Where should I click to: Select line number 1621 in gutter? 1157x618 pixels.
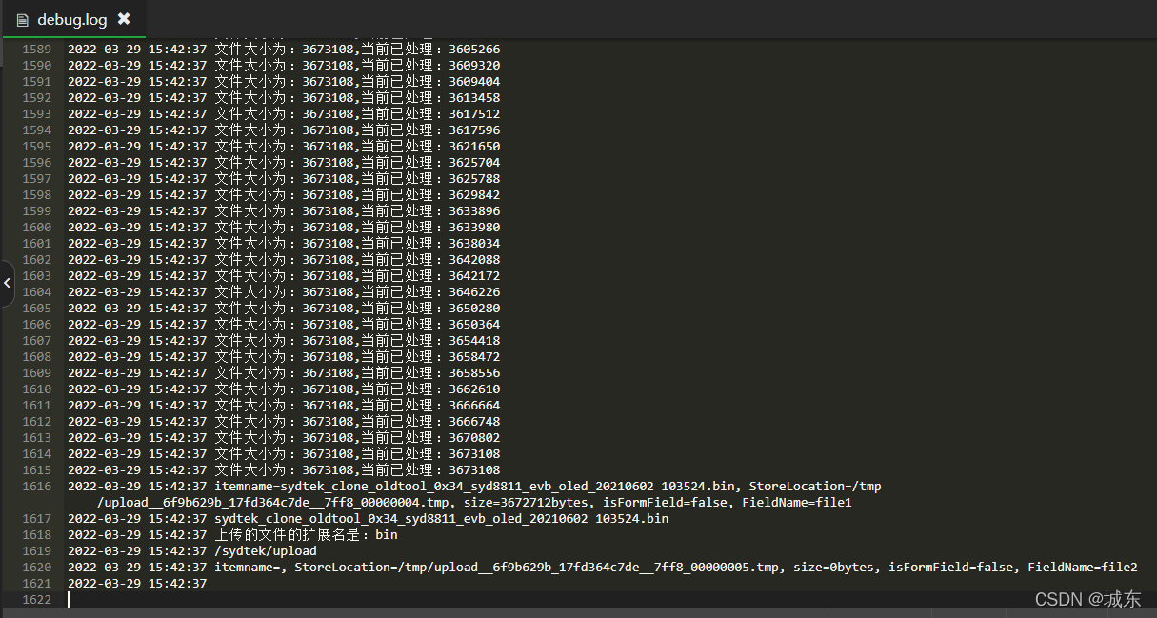click(x=36, y=584)
